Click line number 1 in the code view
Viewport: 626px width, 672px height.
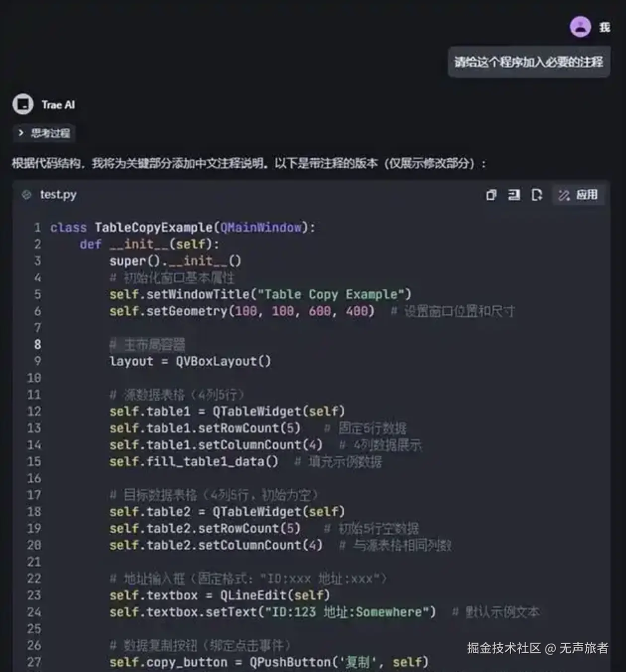tap(37, 228)
